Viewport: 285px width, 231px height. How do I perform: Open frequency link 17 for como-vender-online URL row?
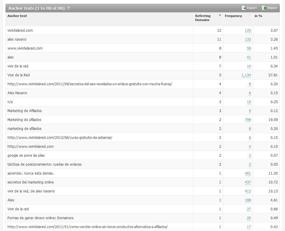pos(249,227)
